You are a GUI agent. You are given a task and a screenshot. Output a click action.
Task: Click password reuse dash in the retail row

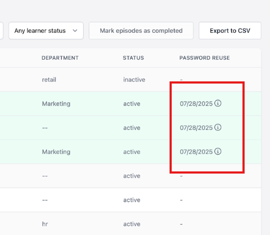coord(181,80)
